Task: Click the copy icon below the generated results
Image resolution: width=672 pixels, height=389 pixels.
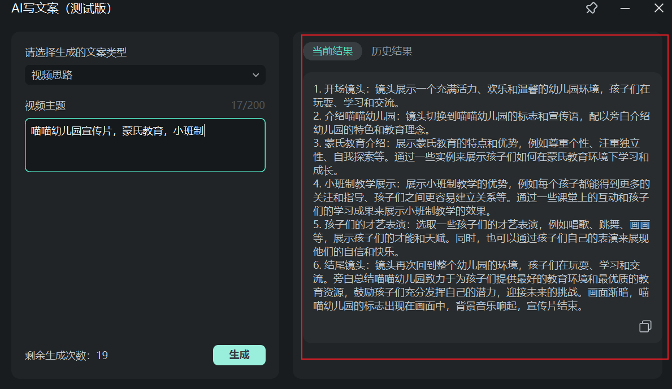Action: [x=645, y=326]
